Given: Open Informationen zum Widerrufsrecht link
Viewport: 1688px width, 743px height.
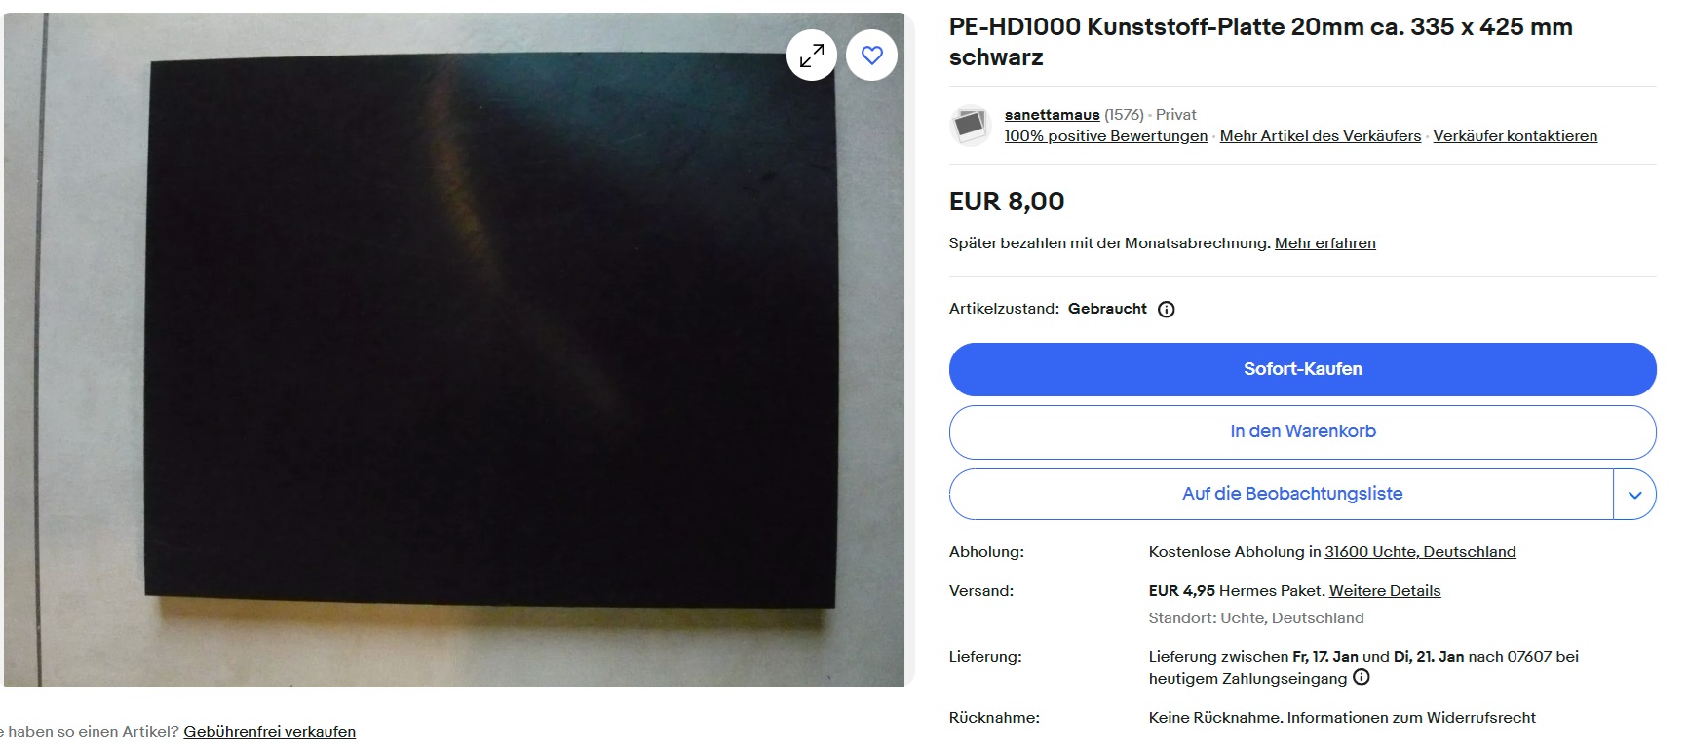Looking at the screenshot, I should click(1411, 718).
